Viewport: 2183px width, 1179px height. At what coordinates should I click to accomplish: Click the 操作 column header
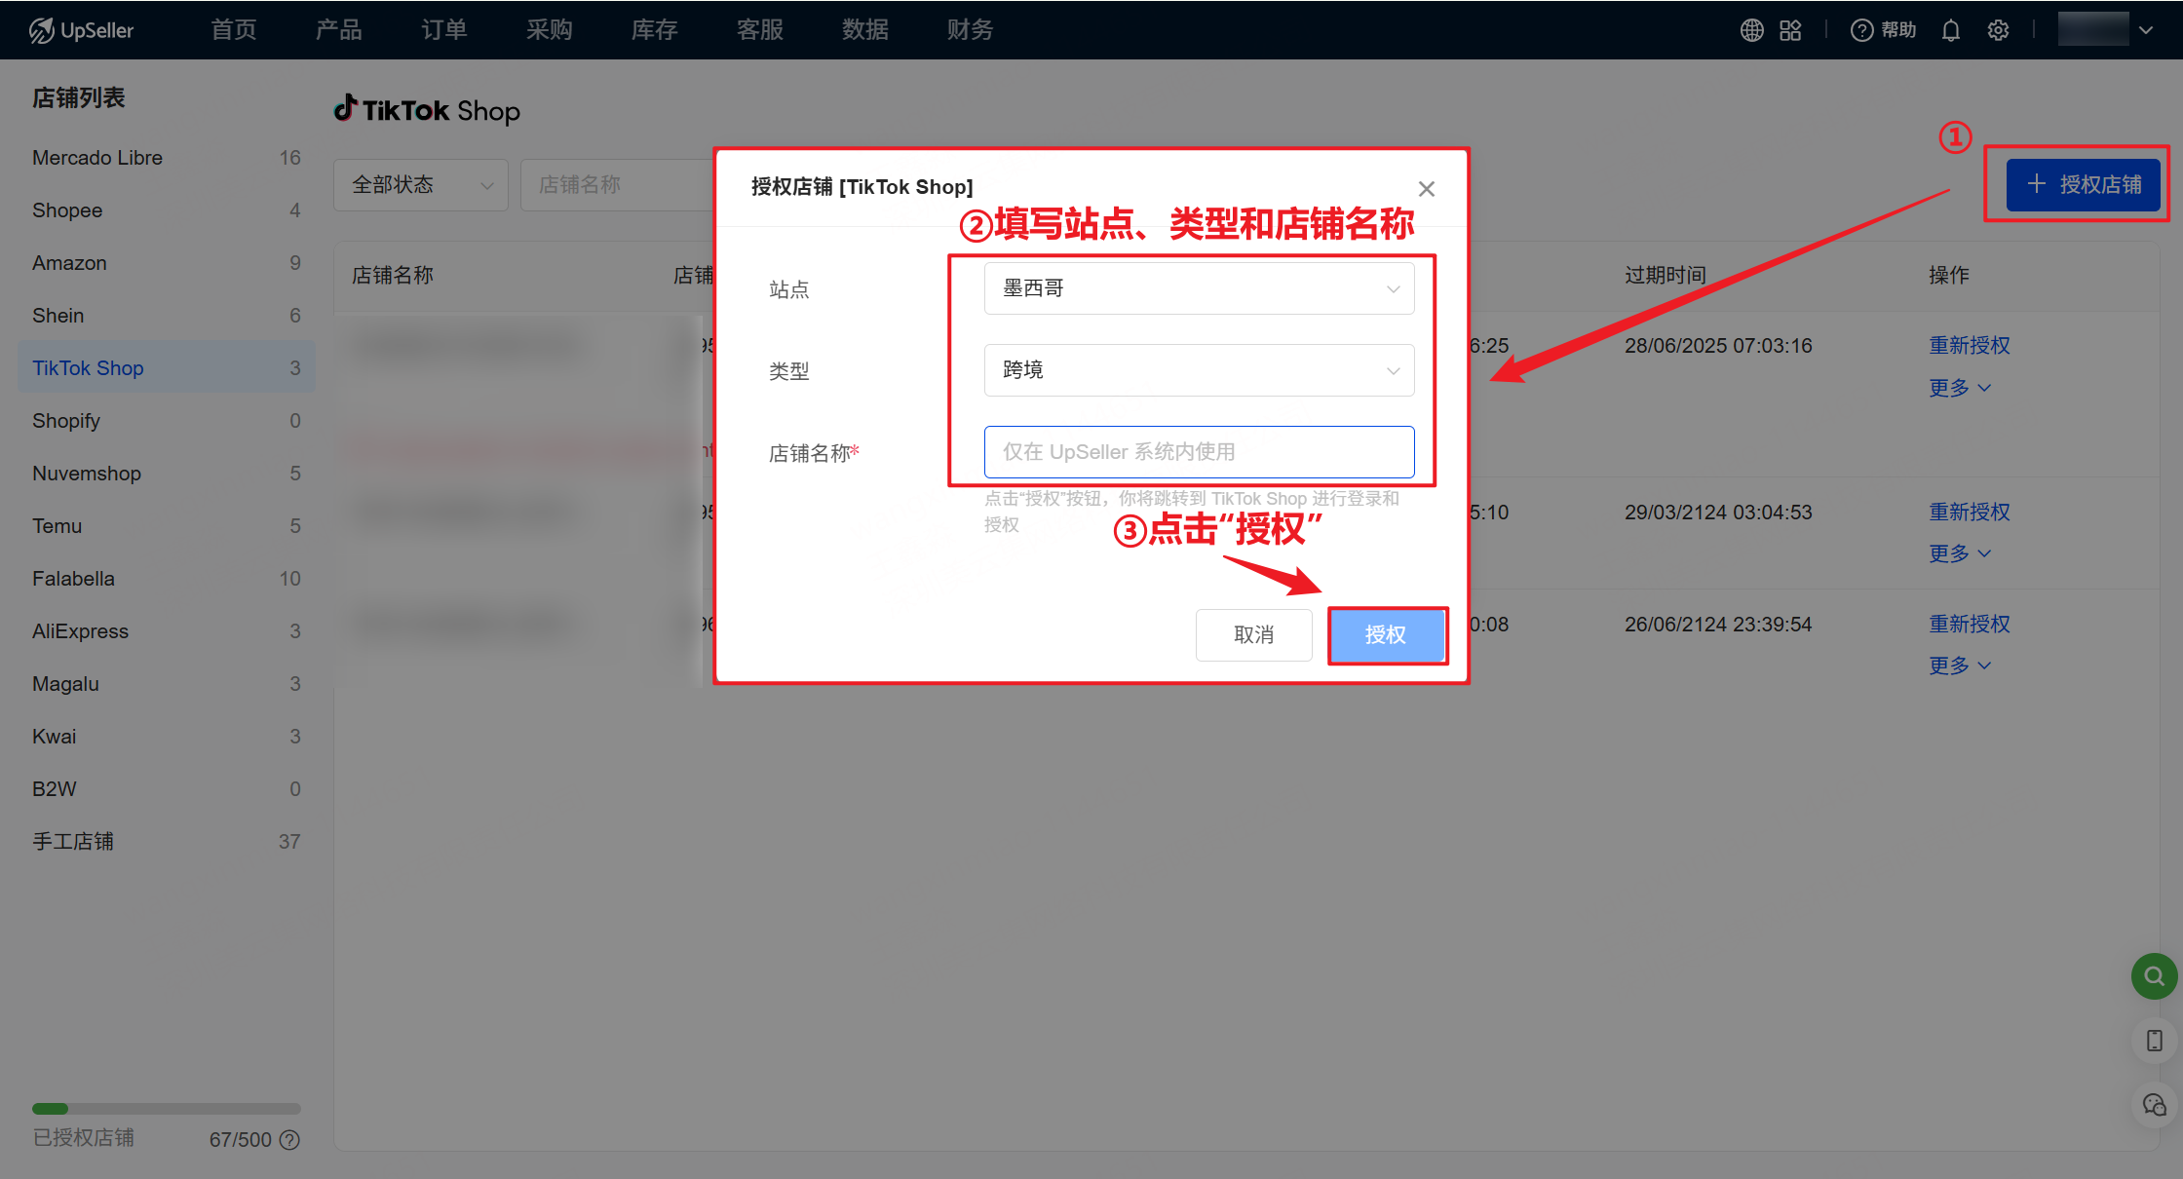click(x=1949, y=276)
